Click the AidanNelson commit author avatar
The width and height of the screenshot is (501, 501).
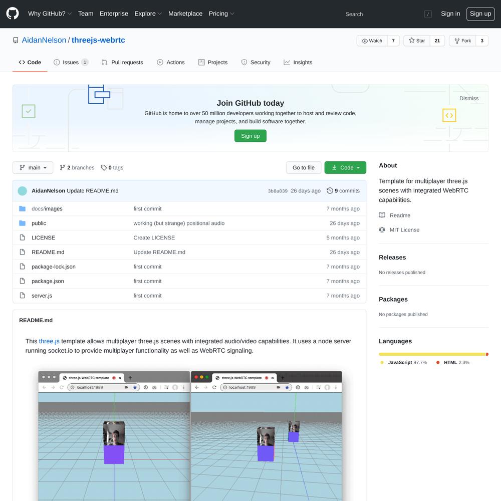point(23,191)
